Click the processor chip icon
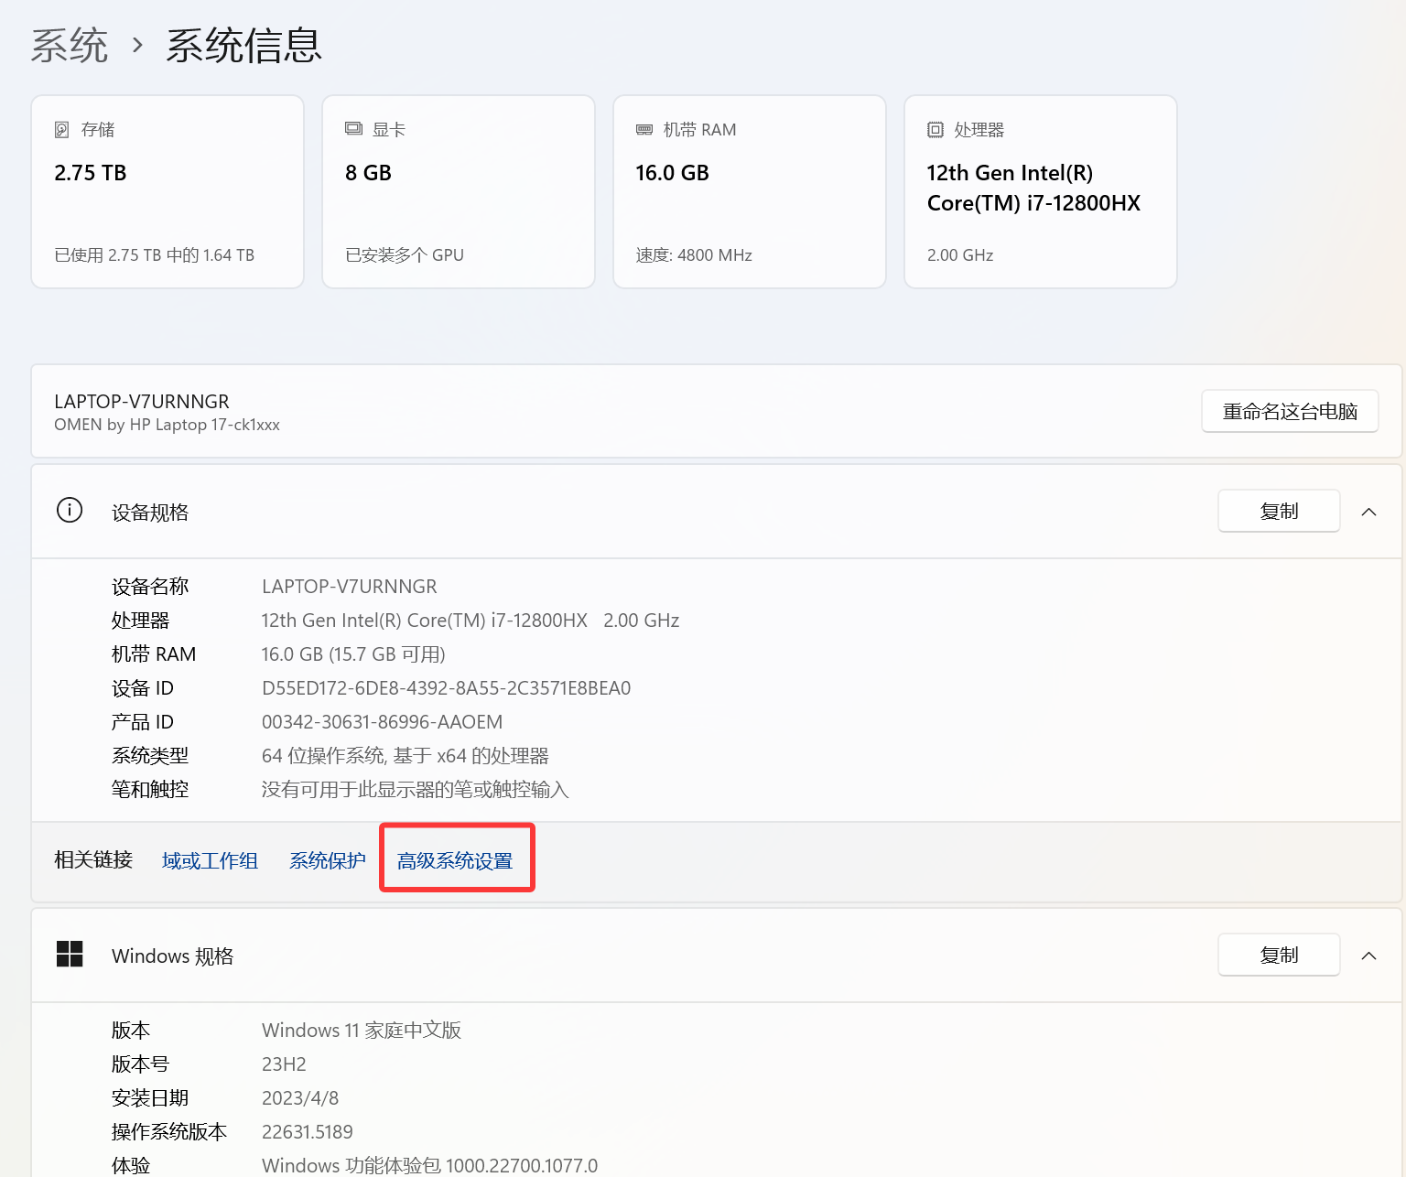 [936, 130]
